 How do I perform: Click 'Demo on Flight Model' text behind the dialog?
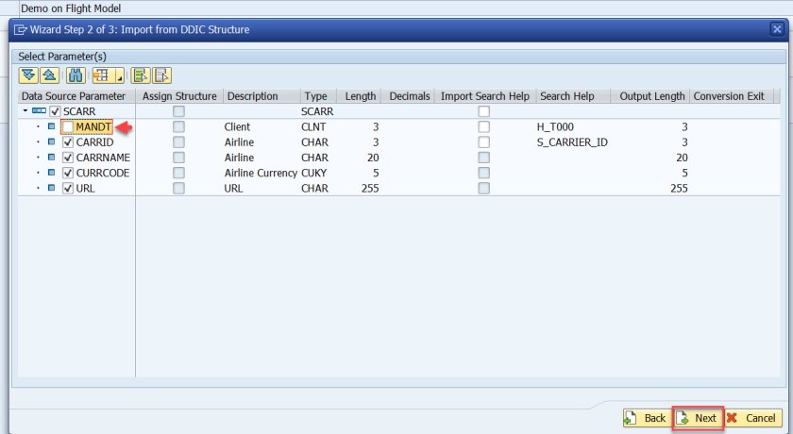click(71, 8)
